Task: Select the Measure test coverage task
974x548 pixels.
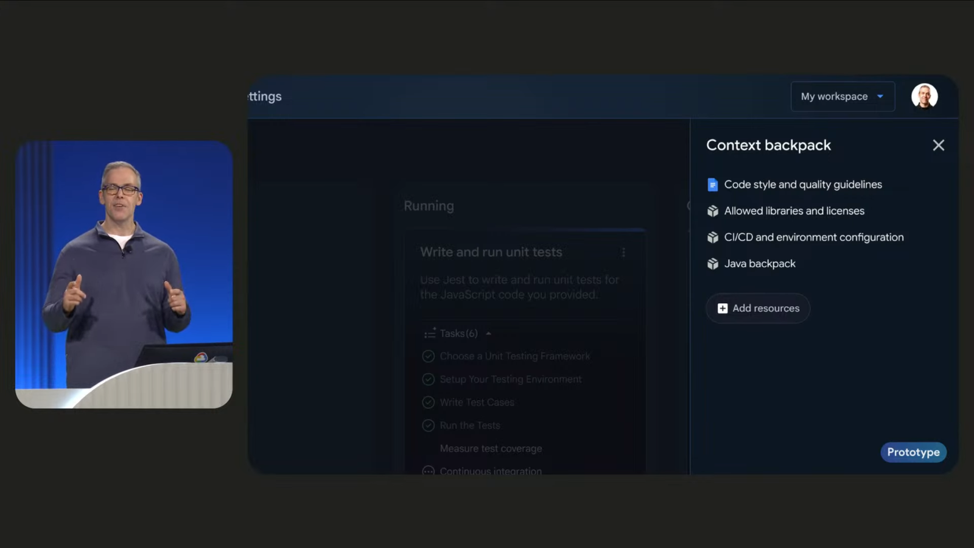Action: click(x=491, y=449)
